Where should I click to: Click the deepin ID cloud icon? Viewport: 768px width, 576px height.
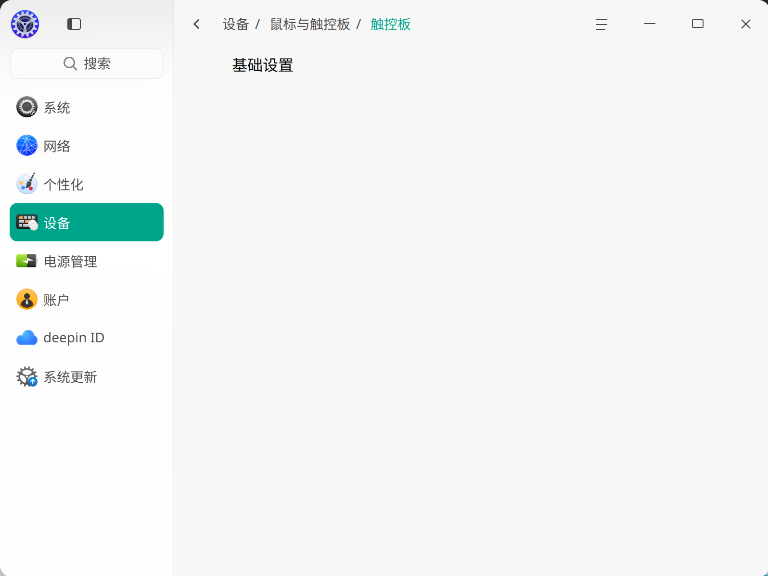point(27,338)
